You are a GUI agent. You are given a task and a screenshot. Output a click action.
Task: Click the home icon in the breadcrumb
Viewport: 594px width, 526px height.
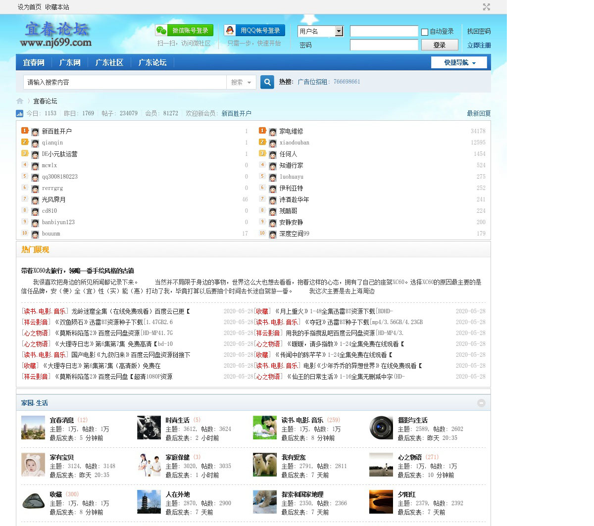tap(20, 101)
